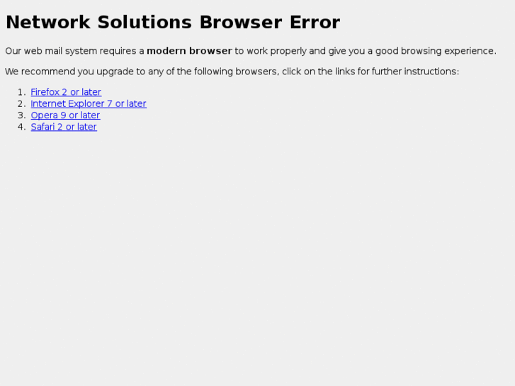The height and width of the screenshot is (386, 515).
Task: Click list number 3 beside Opera
Action: 22,115
